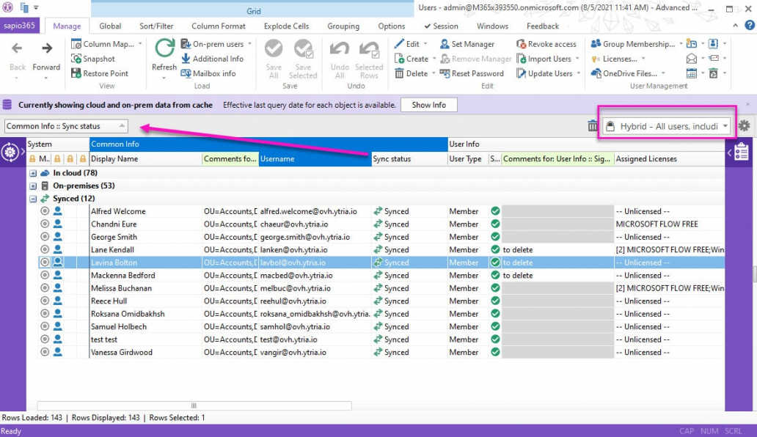Open the sapio365 tab
Screen dimensions: 757x437
coord(20,26)
